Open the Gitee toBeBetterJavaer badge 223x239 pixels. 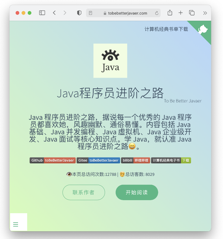(98, 160)
